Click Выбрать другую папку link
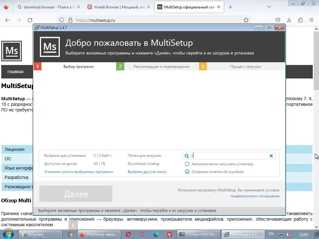 pyautogui.click(x=147, y=172)
